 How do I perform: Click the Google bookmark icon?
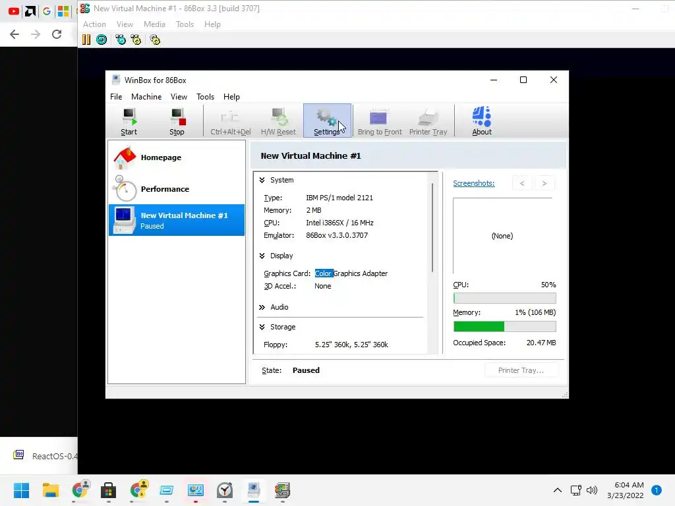47,11
